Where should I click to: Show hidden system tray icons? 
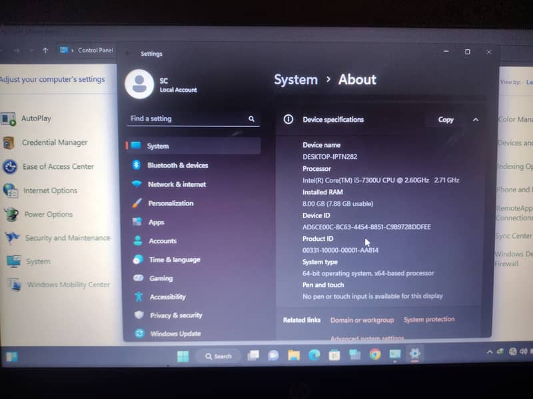pyautogui.click(x=490, y=352)
